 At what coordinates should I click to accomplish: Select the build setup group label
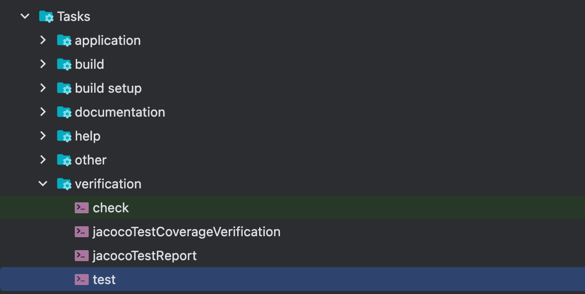coord(108,88)
